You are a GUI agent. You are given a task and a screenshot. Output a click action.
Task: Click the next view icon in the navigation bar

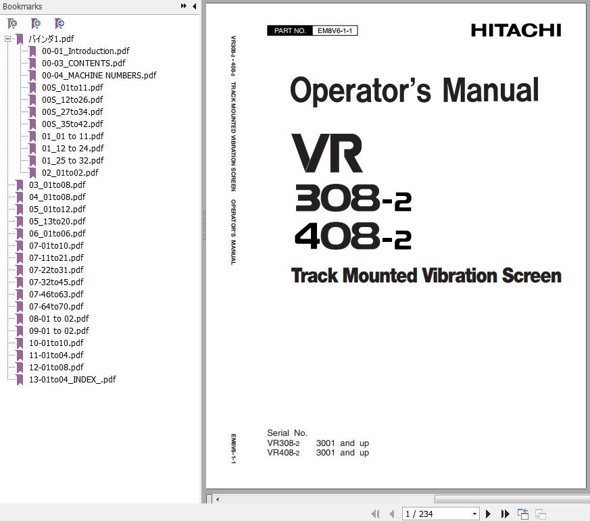(541, 514)
